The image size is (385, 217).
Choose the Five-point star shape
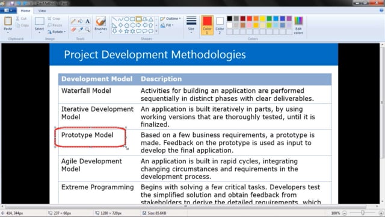126,31
